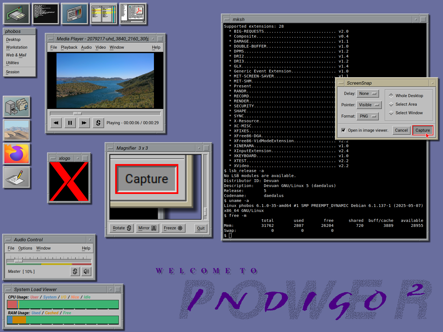Screen dimensions: 443x332
Task: Open the Media Player window menu button
Action: pos(51,39)
